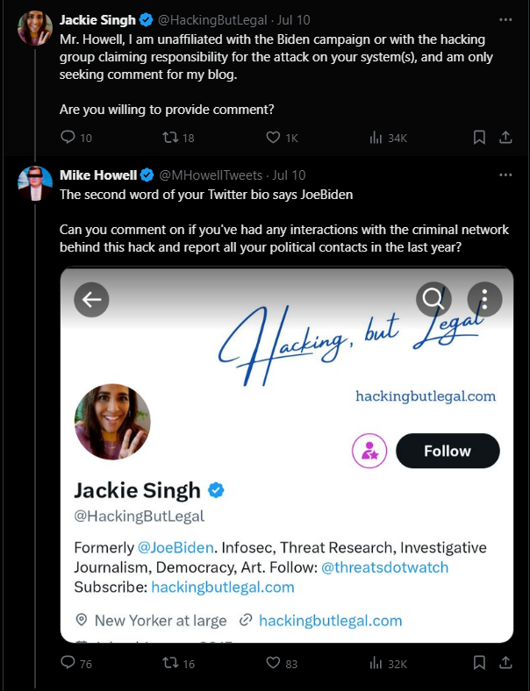Open more options menu on Mike Howell's tweet
Viewport: 530px width, 691px height.
(505, 175)
